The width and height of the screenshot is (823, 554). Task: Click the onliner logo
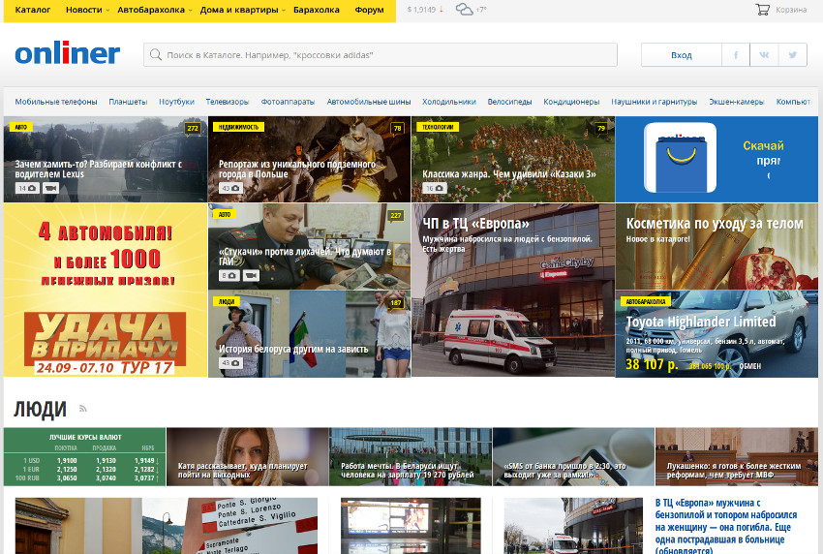pos(68,54)
